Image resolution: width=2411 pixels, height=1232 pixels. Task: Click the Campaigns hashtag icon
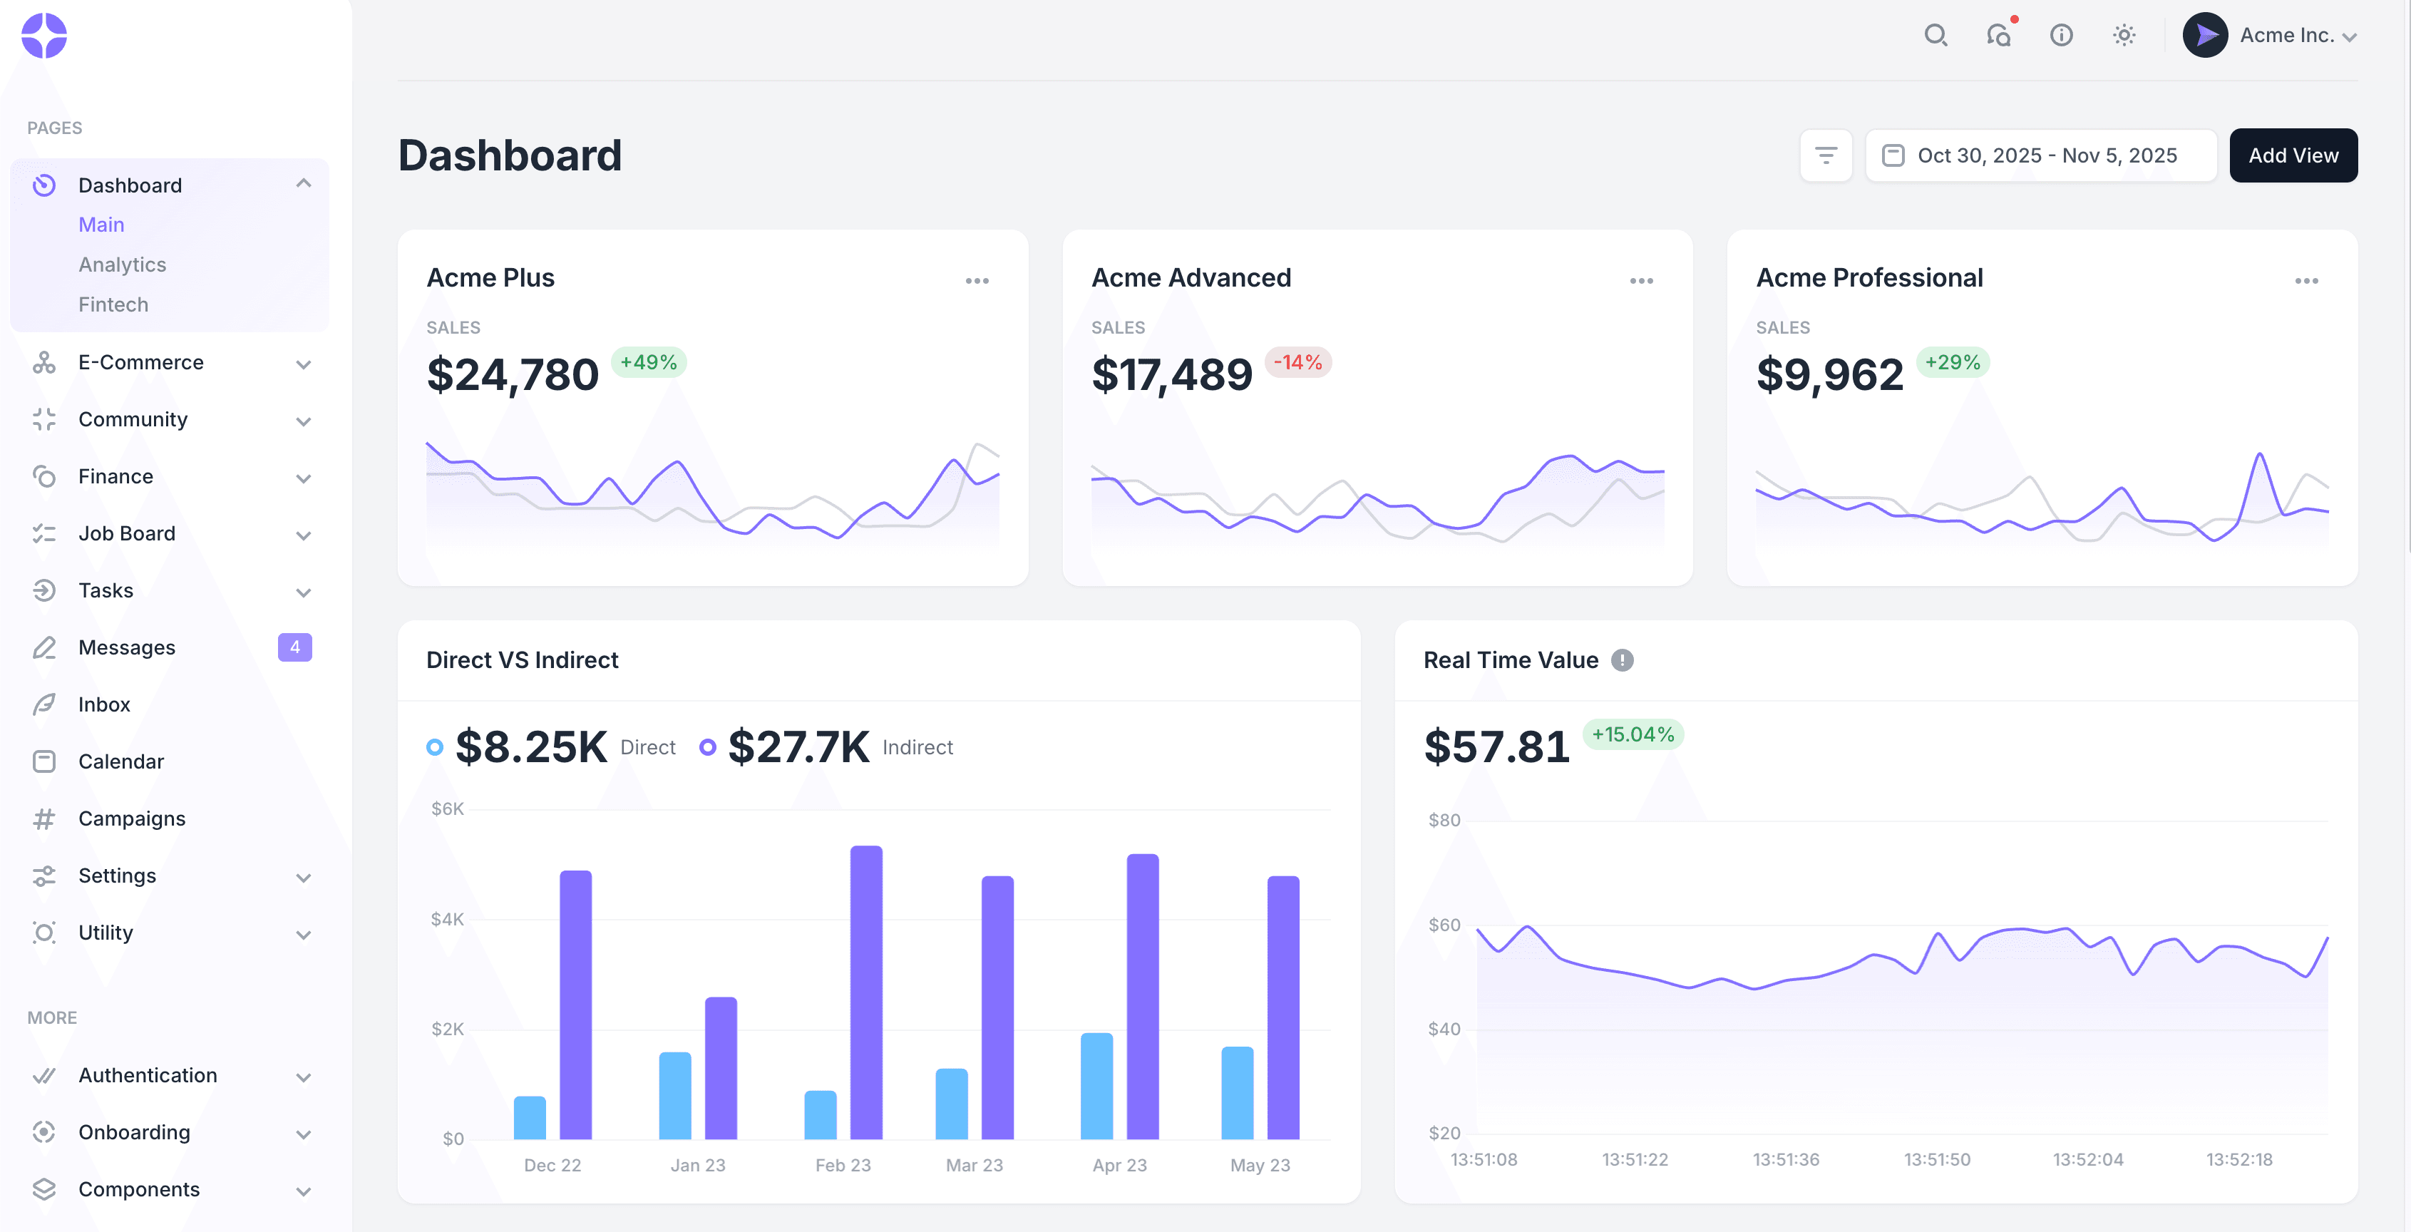pyautogui.click(x=44, y=818)
